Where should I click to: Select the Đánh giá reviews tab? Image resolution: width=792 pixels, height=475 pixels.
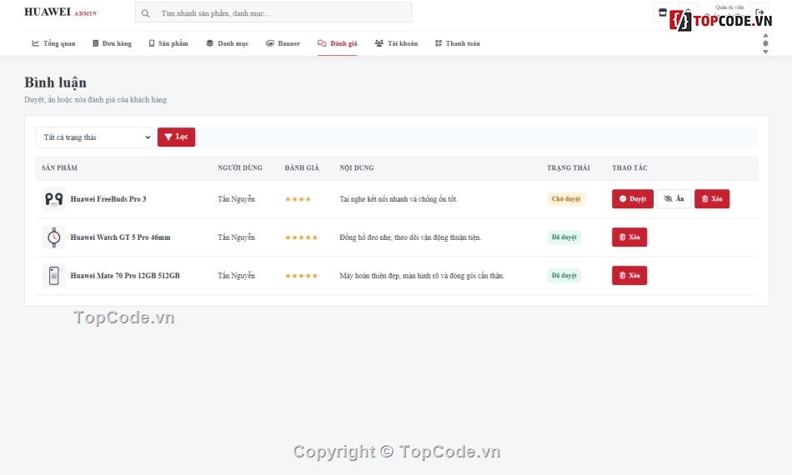(338, 43)
